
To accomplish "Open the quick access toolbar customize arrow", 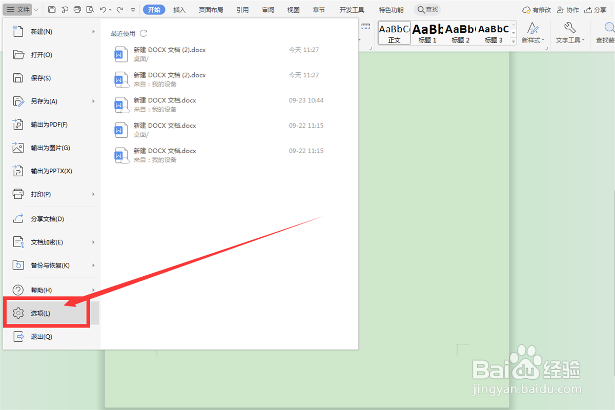I will point(133,10).
